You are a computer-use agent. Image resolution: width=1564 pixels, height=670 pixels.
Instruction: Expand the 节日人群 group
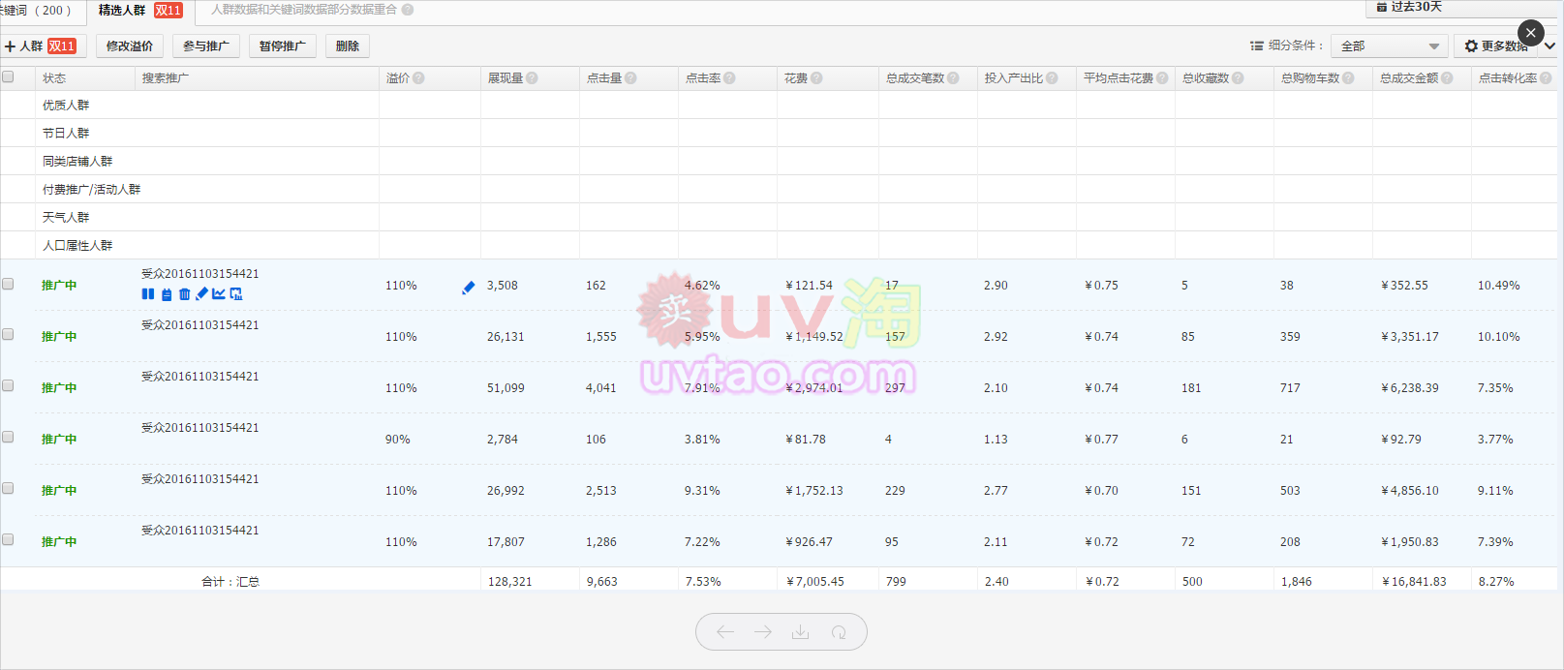(66, 134)
